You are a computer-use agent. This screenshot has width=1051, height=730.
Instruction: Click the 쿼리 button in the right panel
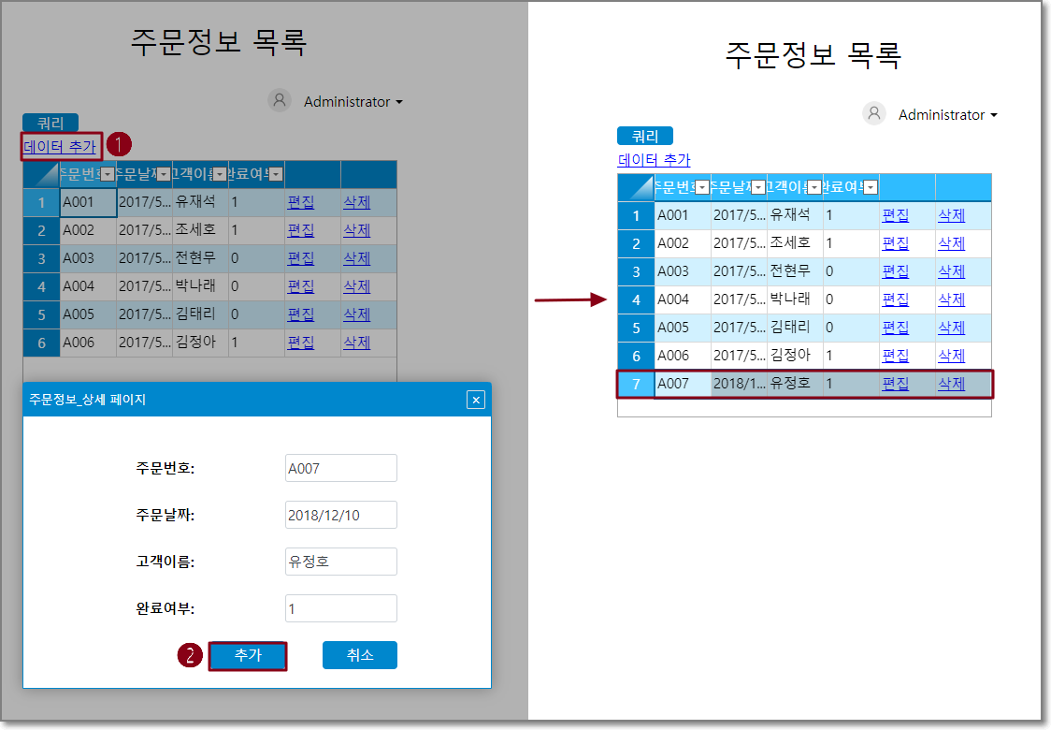click(x=645, y=136)
